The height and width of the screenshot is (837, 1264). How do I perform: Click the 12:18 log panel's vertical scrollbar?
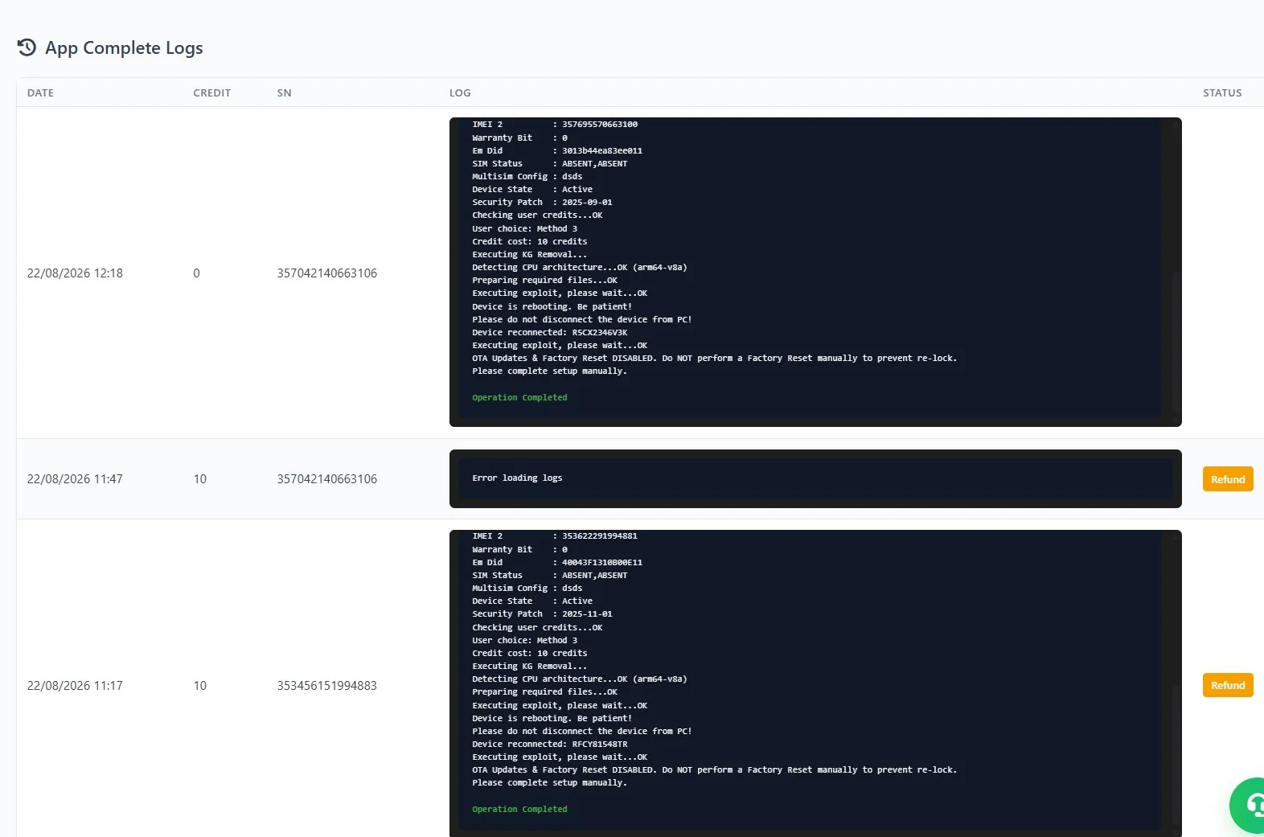click(1176, 342)
